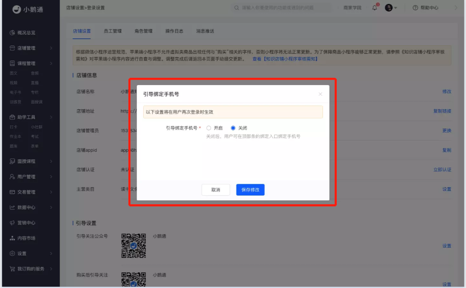Click the header search input field

pyautogui.click(x=282, y=8)
